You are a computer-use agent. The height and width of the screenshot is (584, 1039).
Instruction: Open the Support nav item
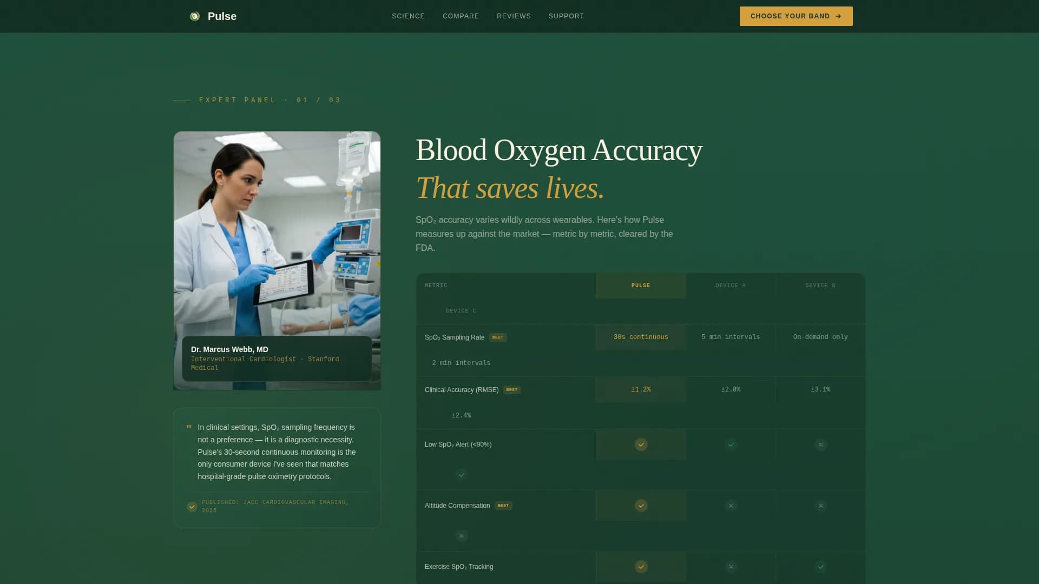[567, 16]
